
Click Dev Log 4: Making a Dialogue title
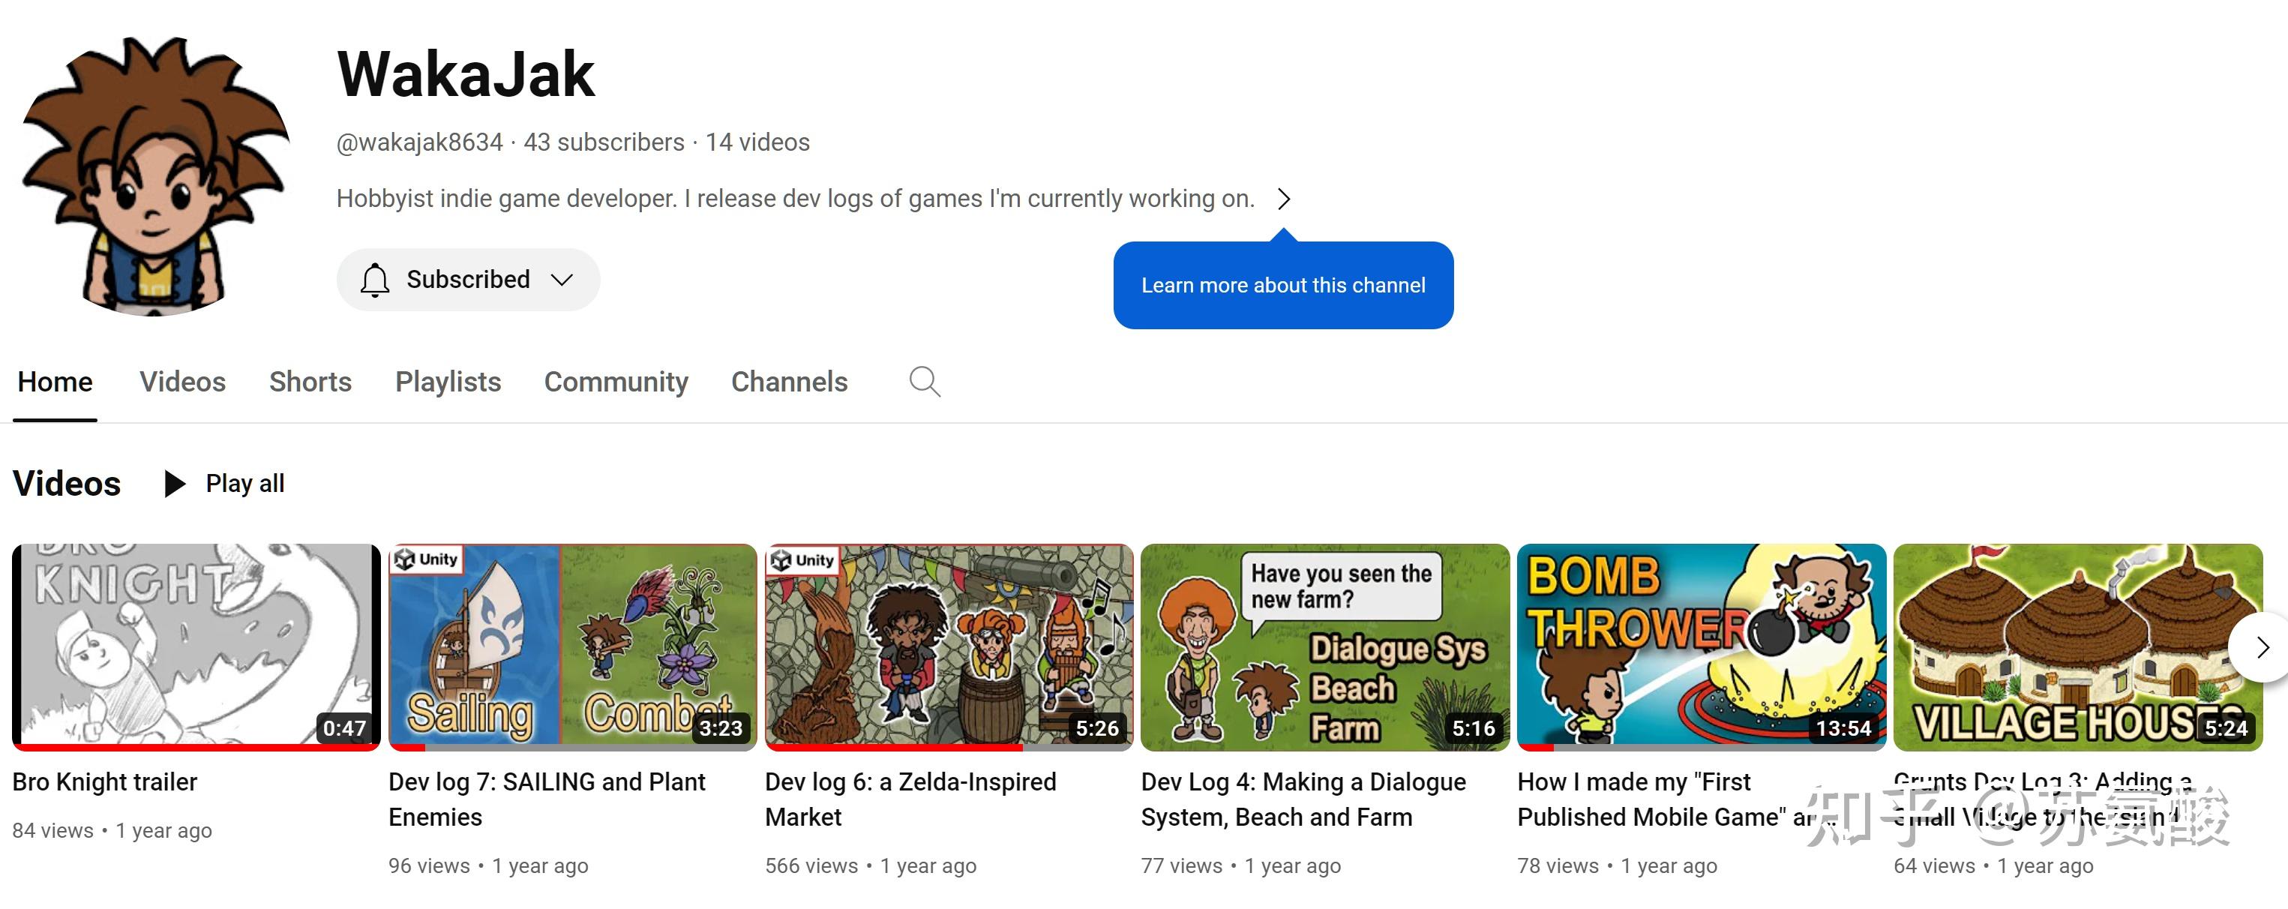(1303, 799)
